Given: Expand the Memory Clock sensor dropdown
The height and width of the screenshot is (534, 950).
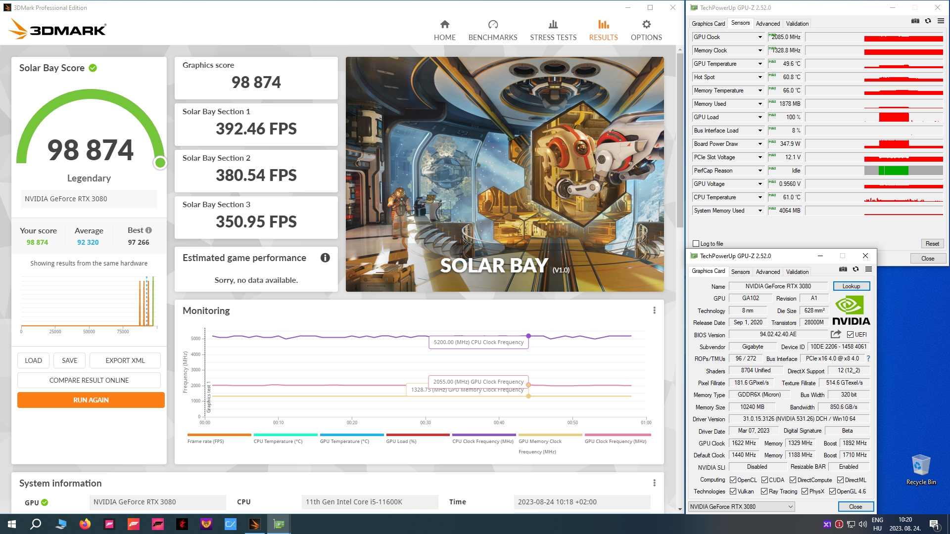Looking at the screenshot, I should point(760,50).
